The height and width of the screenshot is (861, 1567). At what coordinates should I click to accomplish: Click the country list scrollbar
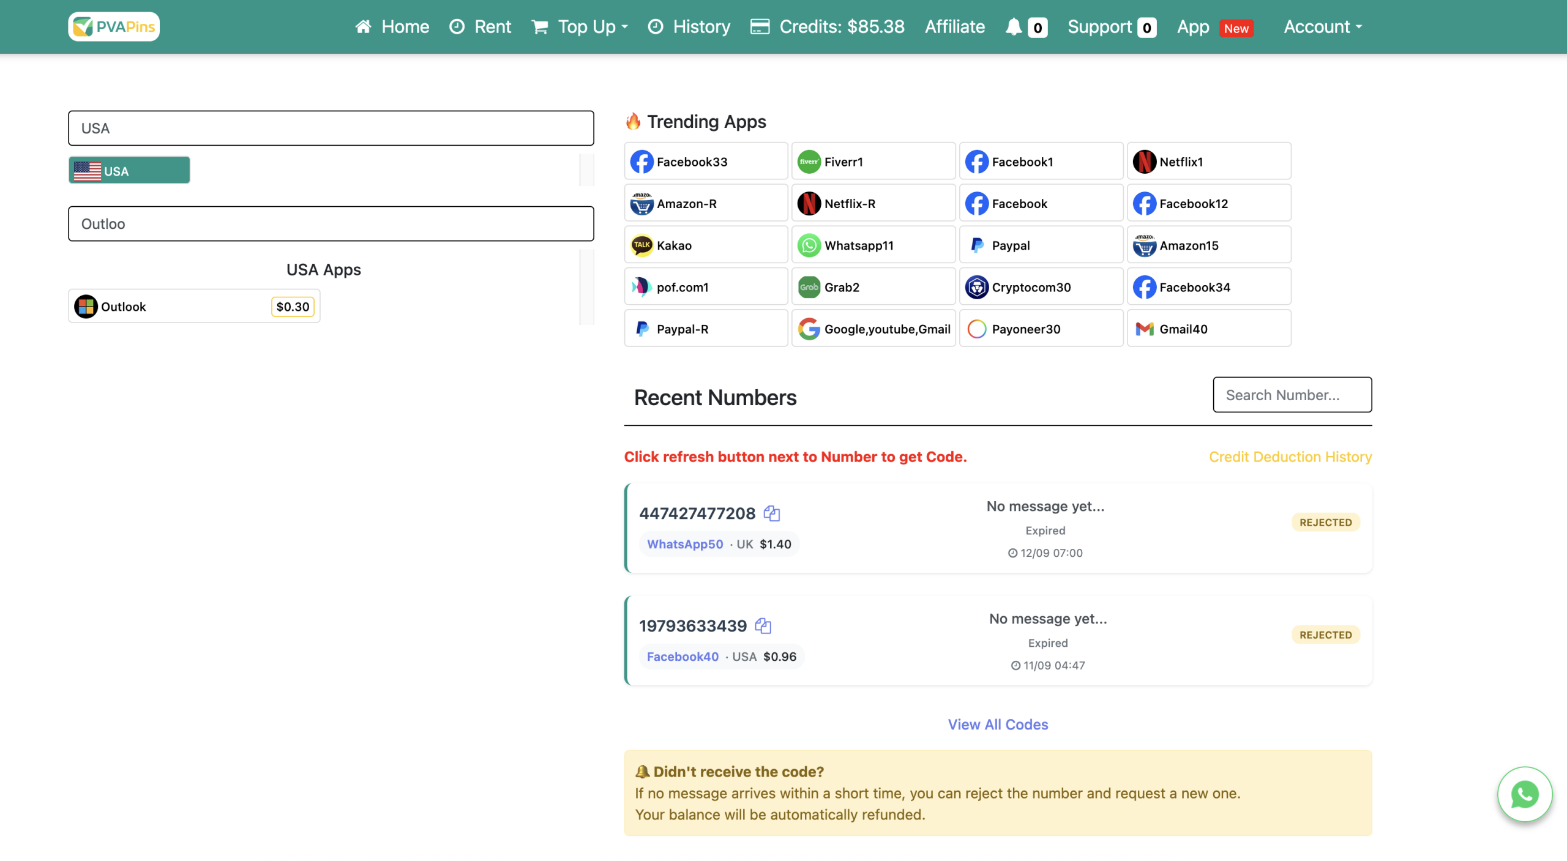tap(586, 170)
